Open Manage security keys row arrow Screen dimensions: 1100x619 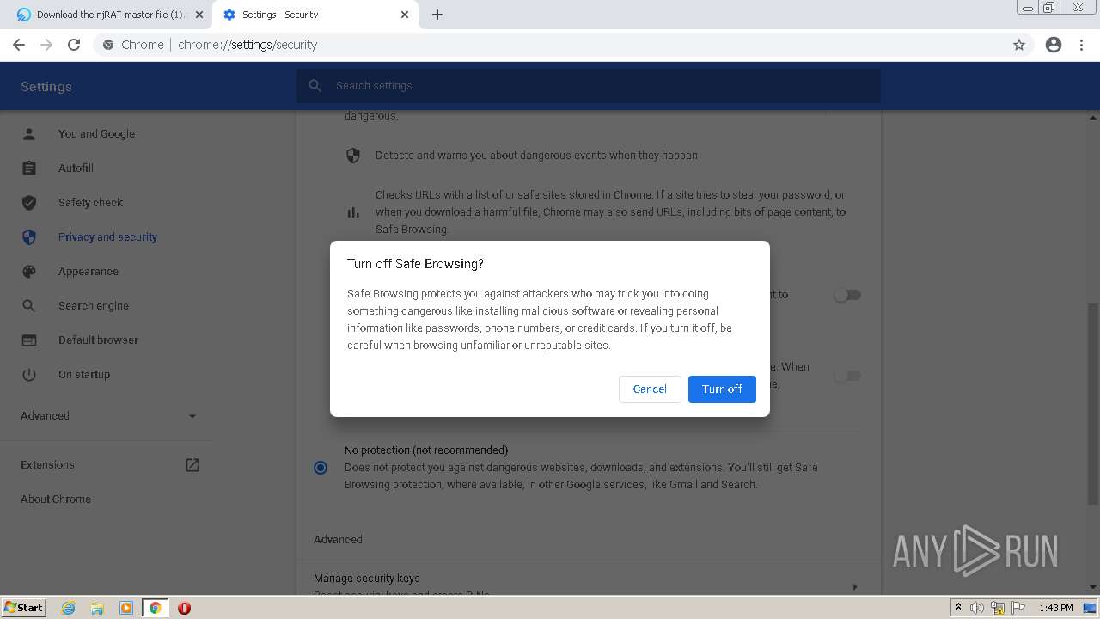coord(854,587)
